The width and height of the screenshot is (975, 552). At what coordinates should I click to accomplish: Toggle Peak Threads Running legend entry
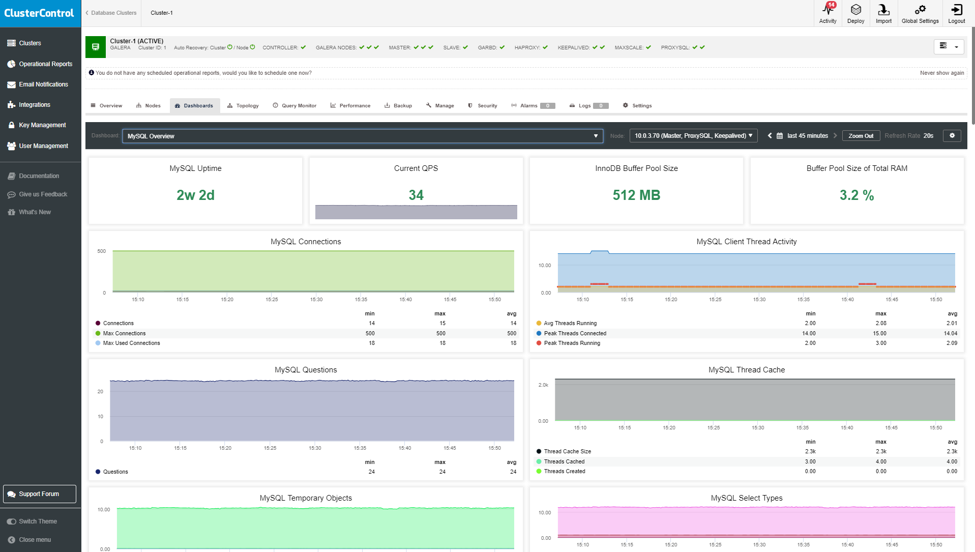(x=568, y=343)
